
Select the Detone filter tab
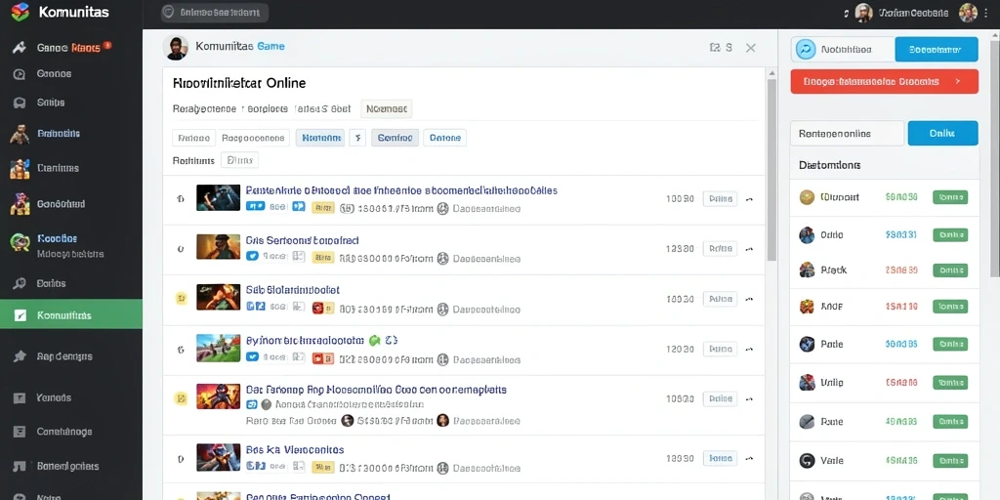(x=444, y=138)
